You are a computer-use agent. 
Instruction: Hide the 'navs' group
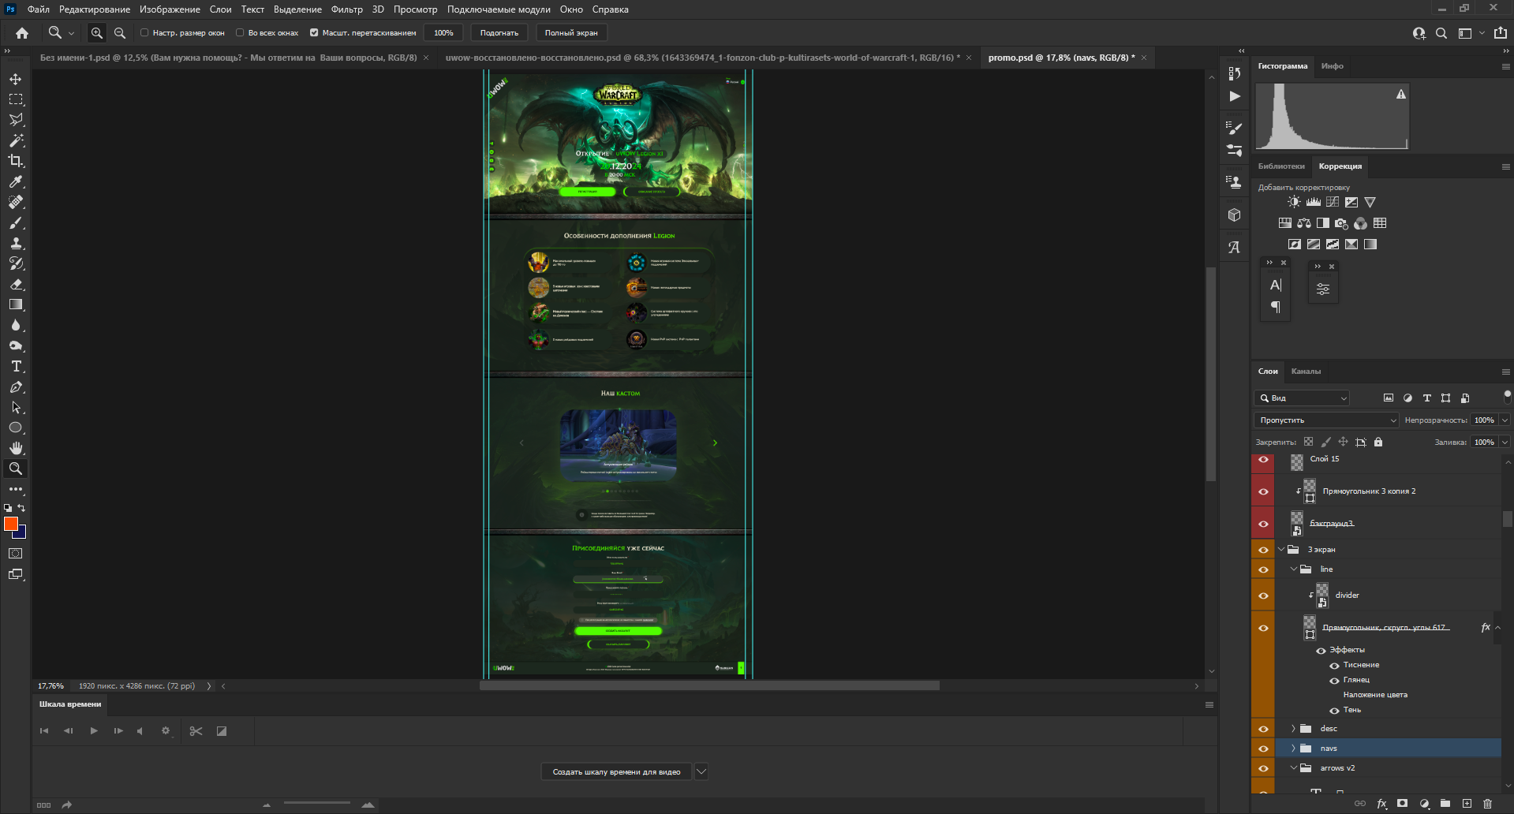click(1263, 749)
